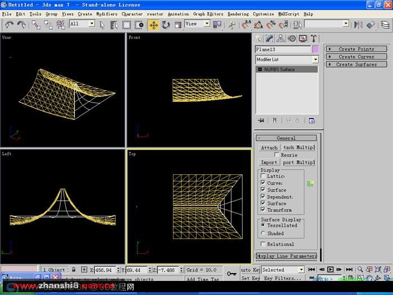The width and height of the screenshot is (393, 295).
Task: Click the Pin Stack icon
Action: coord(261,121)
